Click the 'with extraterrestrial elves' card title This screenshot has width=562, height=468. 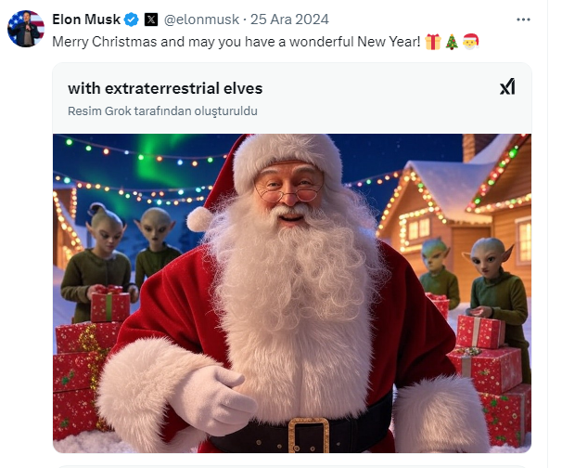pyautogui.click(x=165, y=88)
